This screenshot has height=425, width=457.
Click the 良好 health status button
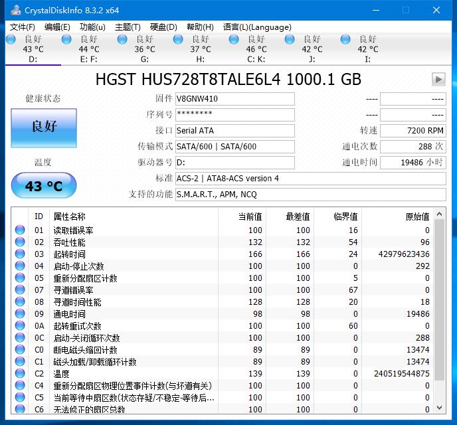click(44, 128)
